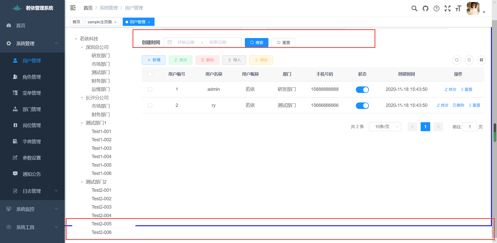Click the 导入 import button
Viewport: 497px width, 243px height.
(x=234, y=60)
